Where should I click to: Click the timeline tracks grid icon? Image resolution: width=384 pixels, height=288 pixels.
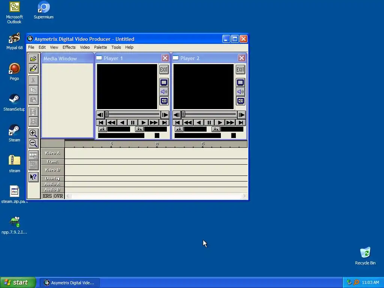point(33,165)
